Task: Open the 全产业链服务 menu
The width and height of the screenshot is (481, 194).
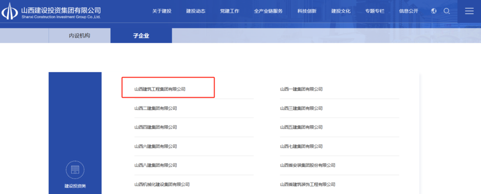Action: (x=268, y=11)
